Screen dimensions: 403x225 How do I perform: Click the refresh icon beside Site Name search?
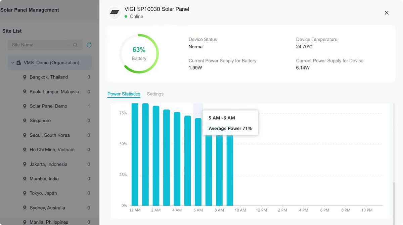[x=89, y=45]
